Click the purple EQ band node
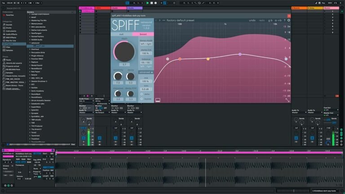 tap(240, 54)
